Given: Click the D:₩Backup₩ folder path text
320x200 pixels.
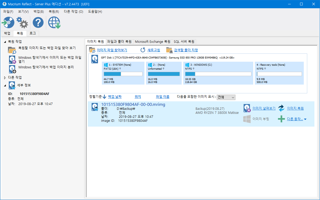Looking at the screenshot, I should pyautogui.click(x=126, y=109).
